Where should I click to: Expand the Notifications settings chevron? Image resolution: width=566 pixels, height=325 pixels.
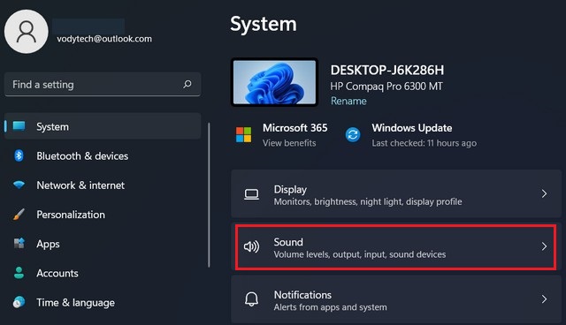click(x=544, y=299)
